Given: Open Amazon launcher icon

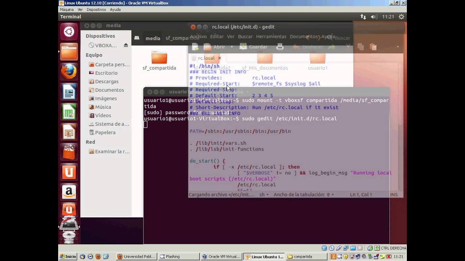Looking at the screenshot, I should (69, 192).
